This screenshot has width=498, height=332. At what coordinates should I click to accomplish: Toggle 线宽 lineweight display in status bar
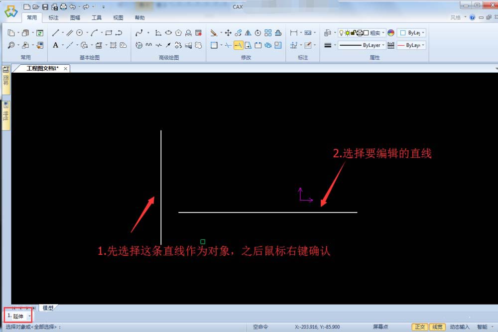(x=436, y=327)
